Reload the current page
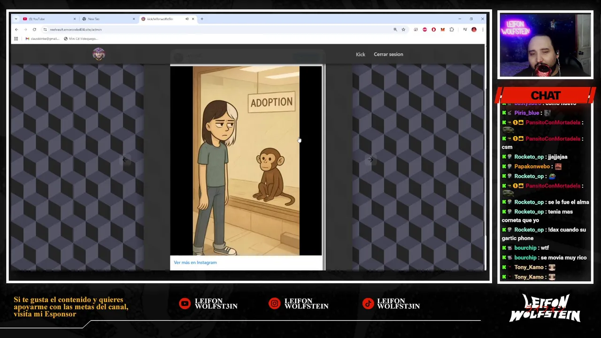 click(34, 30)
